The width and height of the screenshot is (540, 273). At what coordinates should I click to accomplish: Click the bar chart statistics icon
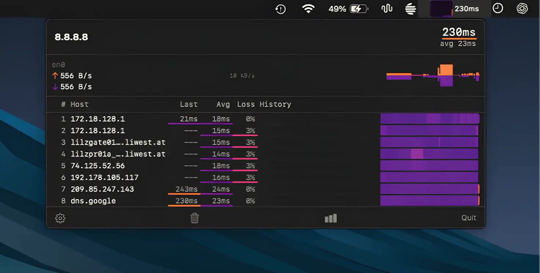pyautogui.click(x=330, y=218)
